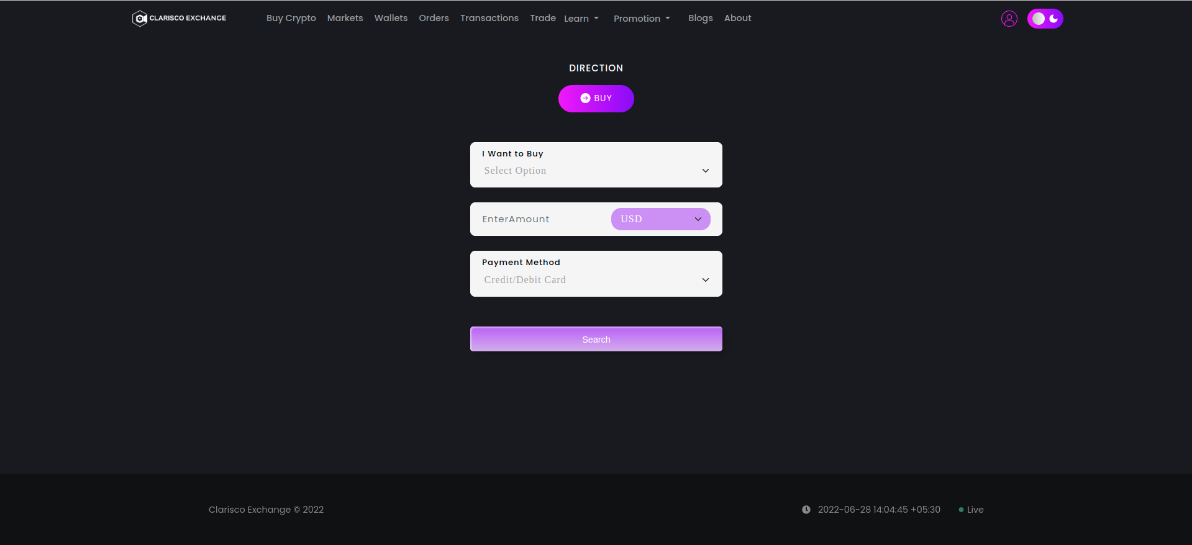Open the Blogs link
Screen dimensions: 1192x545
(701, 18)
